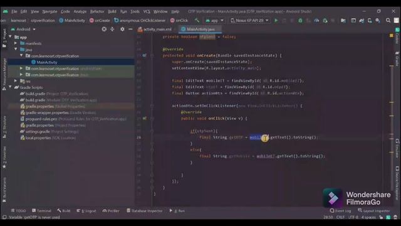Image resolution: width=401 pixels, height=226 pixels.
Task: Click the 4 spaces indent indicator
Action: point(368,217)
